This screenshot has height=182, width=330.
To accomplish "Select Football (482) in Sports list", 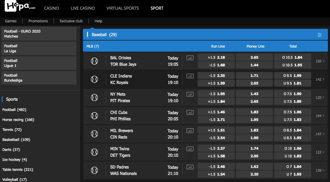I will 14,110.
